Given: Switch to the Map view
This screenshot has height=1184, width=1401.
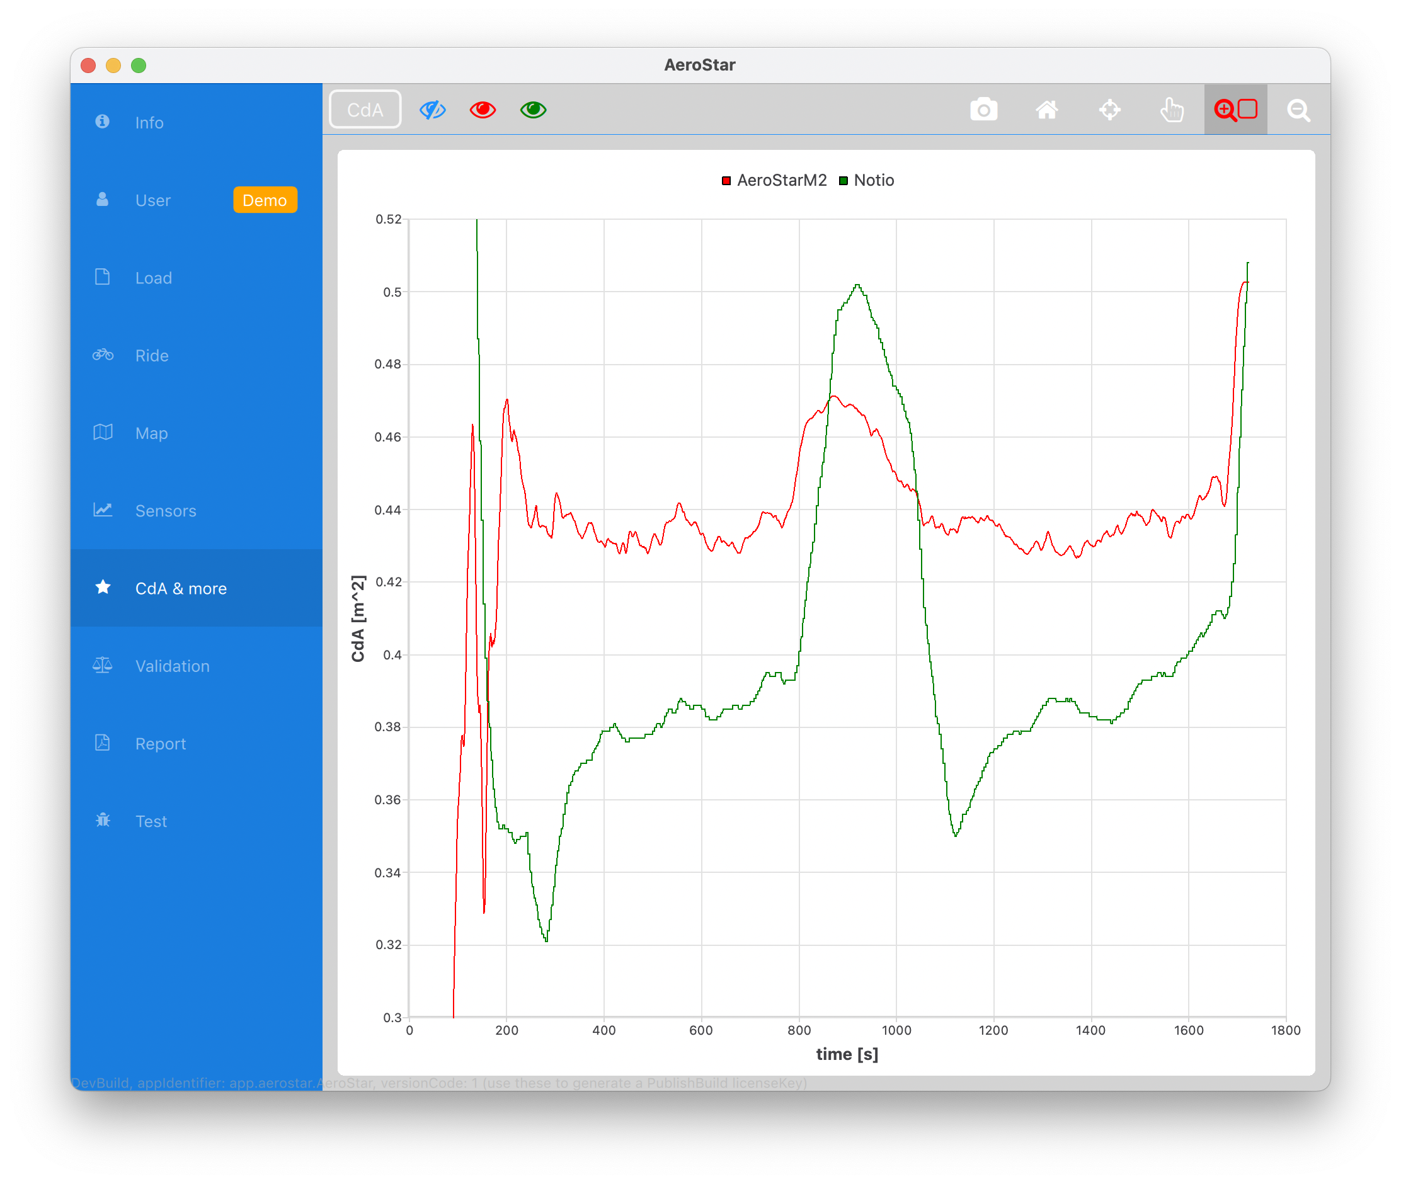Looking at the screenshot, I should tap(151, 433).
